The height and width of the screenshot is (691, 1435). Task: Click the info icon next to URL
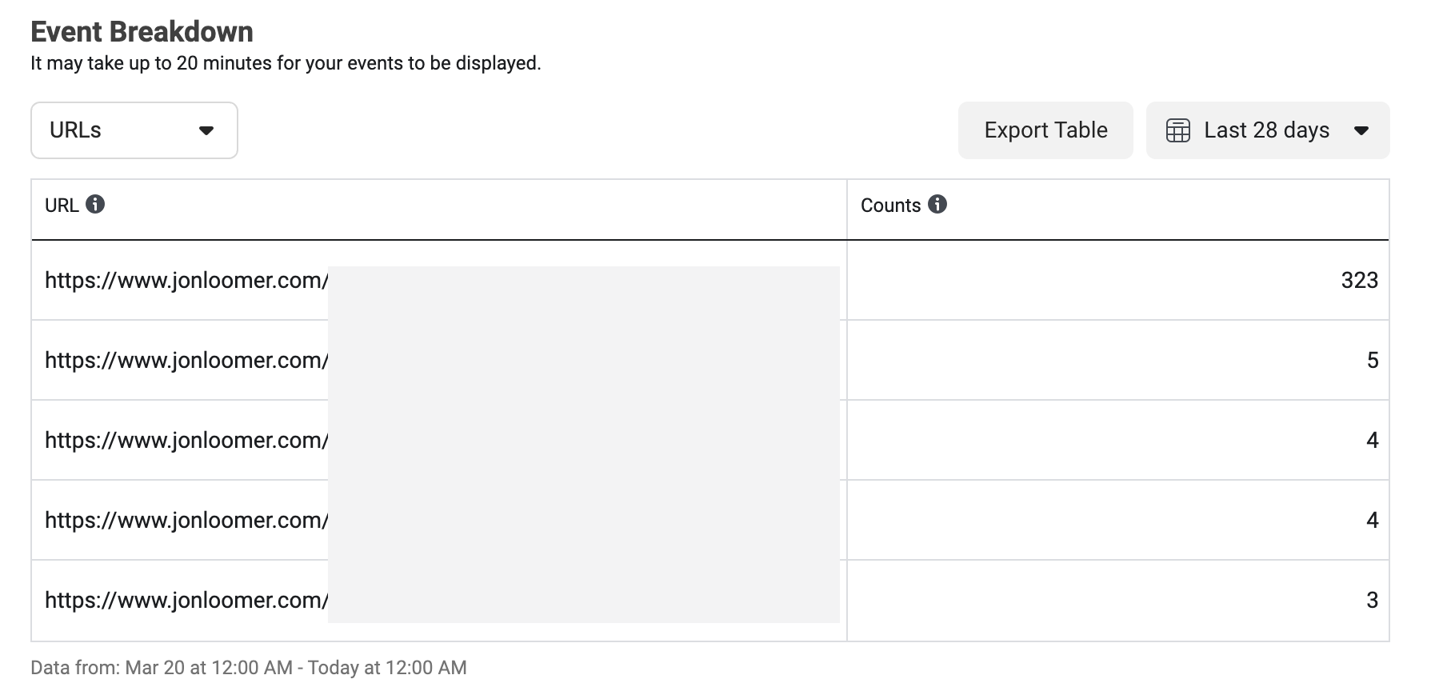(95, 205)
